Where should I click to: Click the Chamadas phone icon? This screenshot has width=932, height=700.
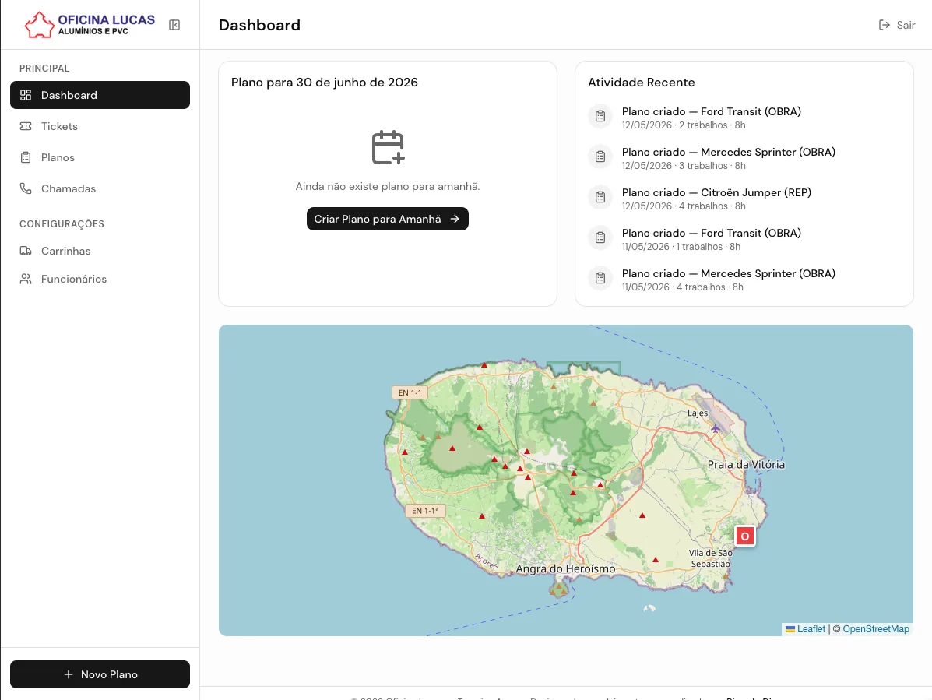(x=26, y=188)
